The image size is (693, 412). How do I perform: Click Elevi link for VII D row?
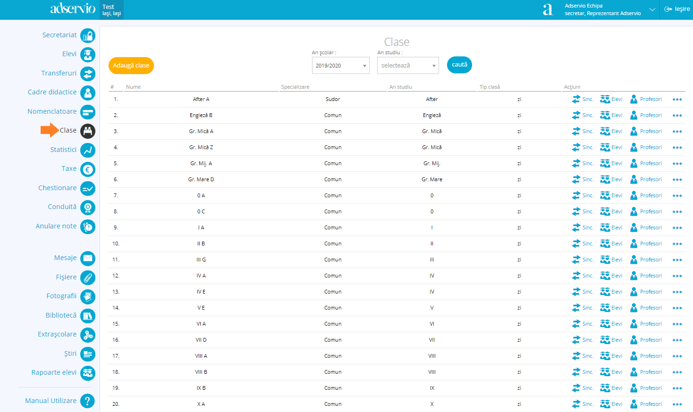click(x=617, y=340)
